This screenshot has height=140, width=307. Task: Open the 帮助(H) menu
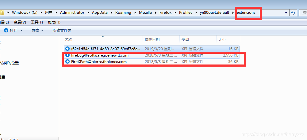[x=54, y=22]
